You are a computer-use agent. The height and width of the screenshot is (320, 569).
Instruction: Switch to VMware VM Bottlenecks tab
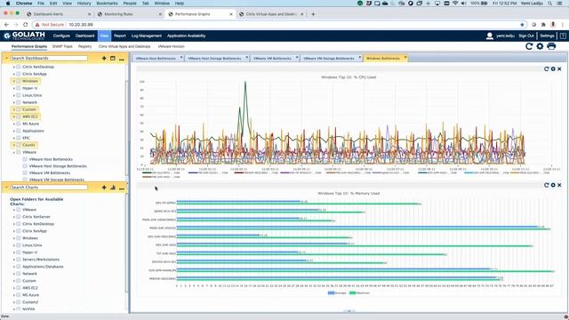point(272,59)
